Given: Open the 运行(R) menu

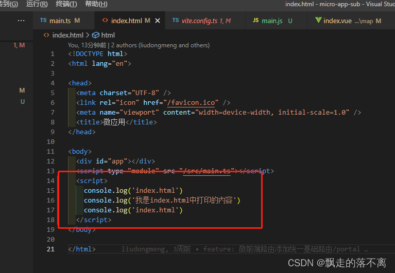Looking at the screenshot, I should pos(37,4).
